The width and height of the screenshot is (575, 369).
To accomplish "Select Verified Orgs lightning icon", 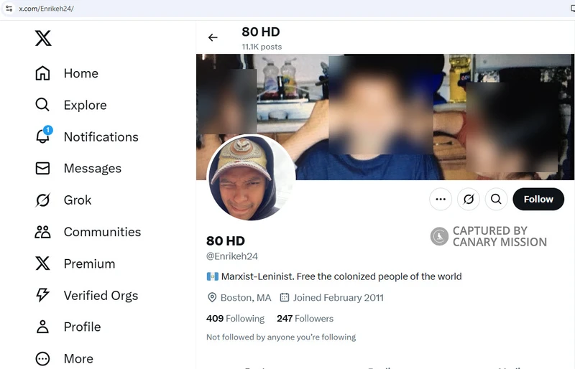I will click(43, 295).
